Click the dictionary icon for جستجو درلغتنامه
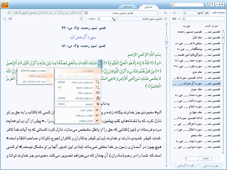The height and width of the screenshot is (170, 227). [98, 98]
